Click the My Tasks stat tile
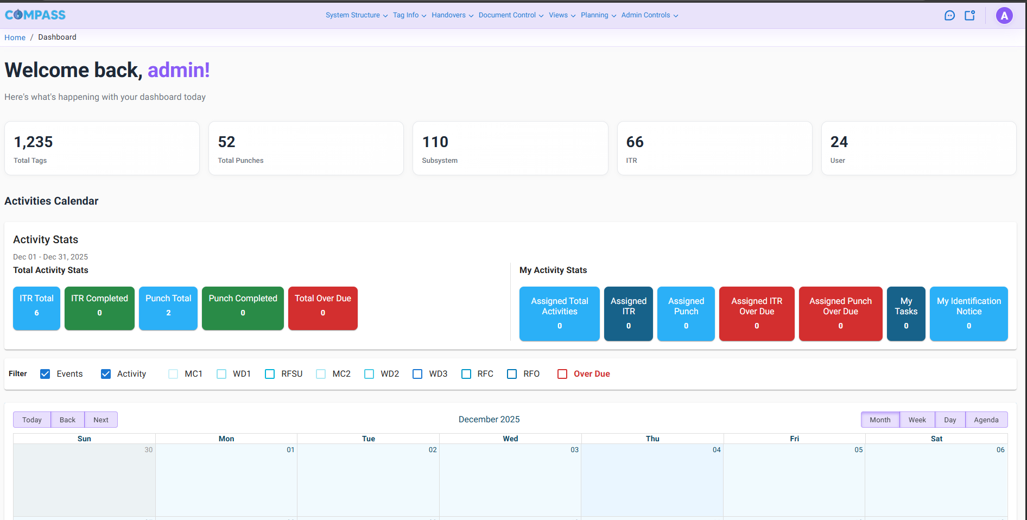The width and height of the screenshot is (1027, 520). click(905, 314)
